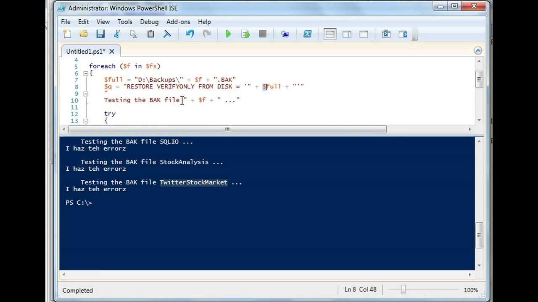Screen dimensions: 538x302
Task: Click the New script toolbar icon
Action: (67, 34)
